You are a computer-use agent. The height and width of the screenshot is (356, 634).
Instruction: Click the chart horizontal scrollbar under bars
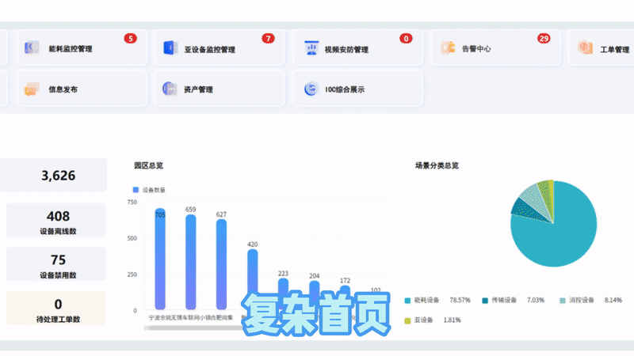click(x=194, y=328)
